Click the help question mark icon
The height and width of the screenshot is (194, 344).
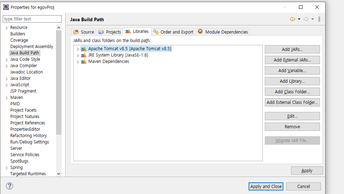[x=10, y=186]
